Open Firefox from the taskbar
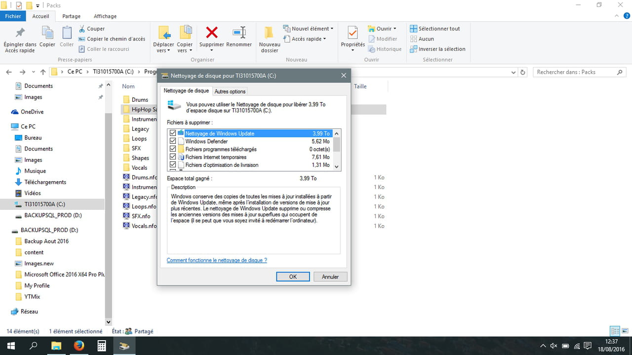Viewport: 632px width, 355px height. point(79,346)
